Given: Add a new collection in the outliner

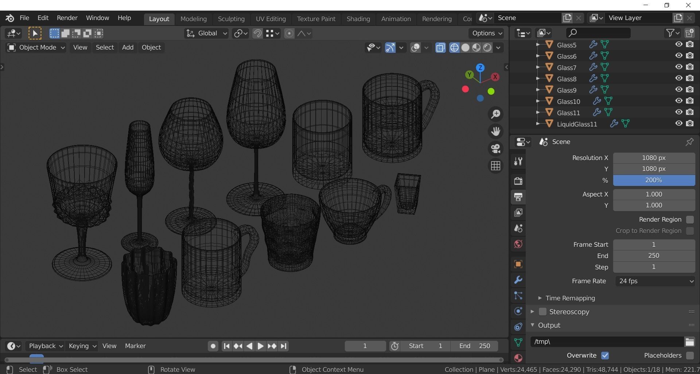Looking at the screenshot, I should point(689,33).
